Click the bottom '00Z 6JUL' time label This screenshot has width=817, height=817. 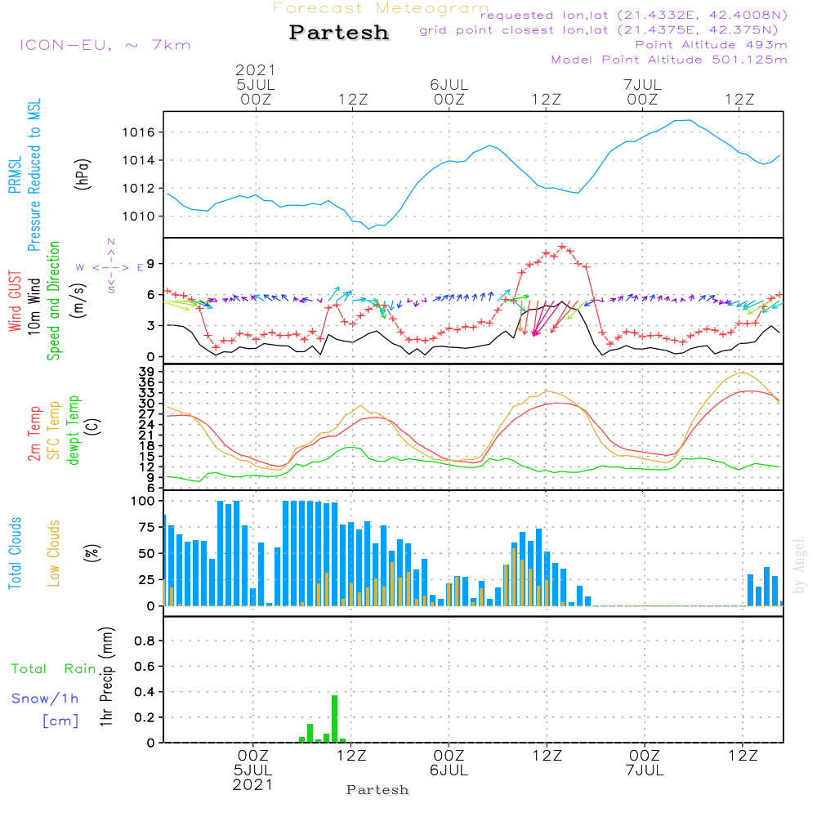point(449,763)
